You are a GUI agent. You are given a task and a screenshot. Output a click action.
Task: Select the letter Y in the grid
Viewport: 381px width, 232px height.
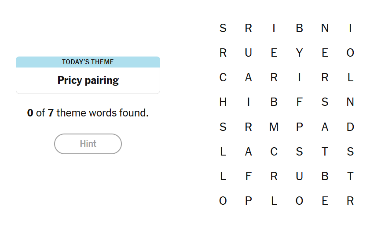(x=300, y=53)
